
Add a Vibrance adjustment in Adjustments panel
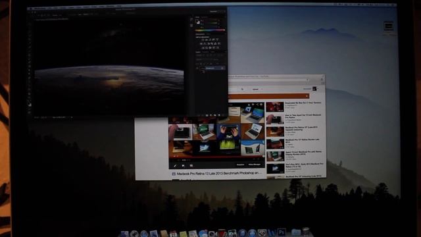pos(217,39)
